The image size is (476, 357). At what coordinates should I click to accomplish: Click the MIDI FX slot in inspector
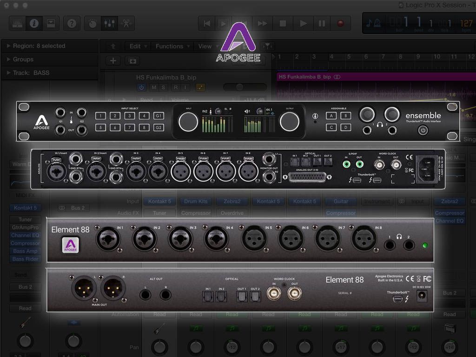pos(25,195)
